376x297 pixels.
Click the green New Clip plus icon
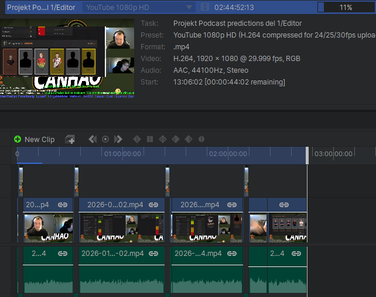[18, 139]
